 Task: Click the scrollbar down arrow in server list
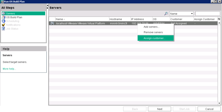219,103
